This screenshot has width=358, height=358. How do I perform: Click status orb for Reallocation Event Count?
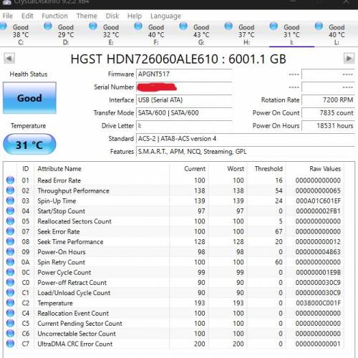(10, 313)
